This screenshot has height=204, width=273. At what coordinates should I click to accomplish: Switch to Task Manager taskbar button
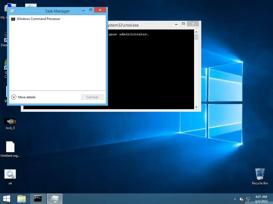55,199
